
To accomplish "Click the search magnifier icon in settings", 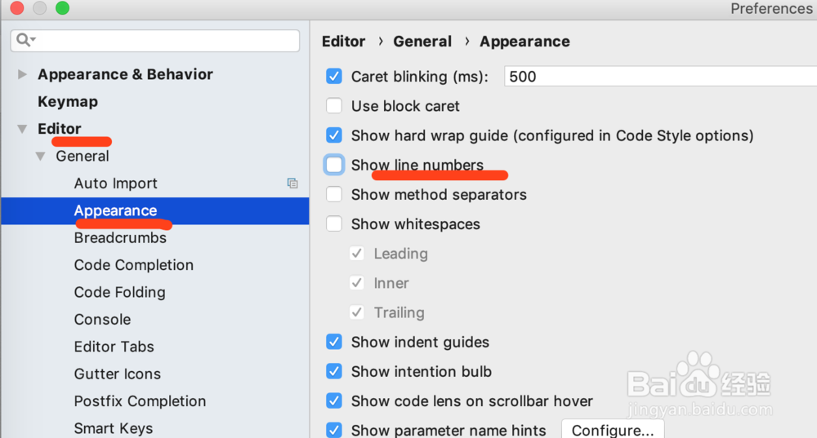I will (x=24, y=40).
